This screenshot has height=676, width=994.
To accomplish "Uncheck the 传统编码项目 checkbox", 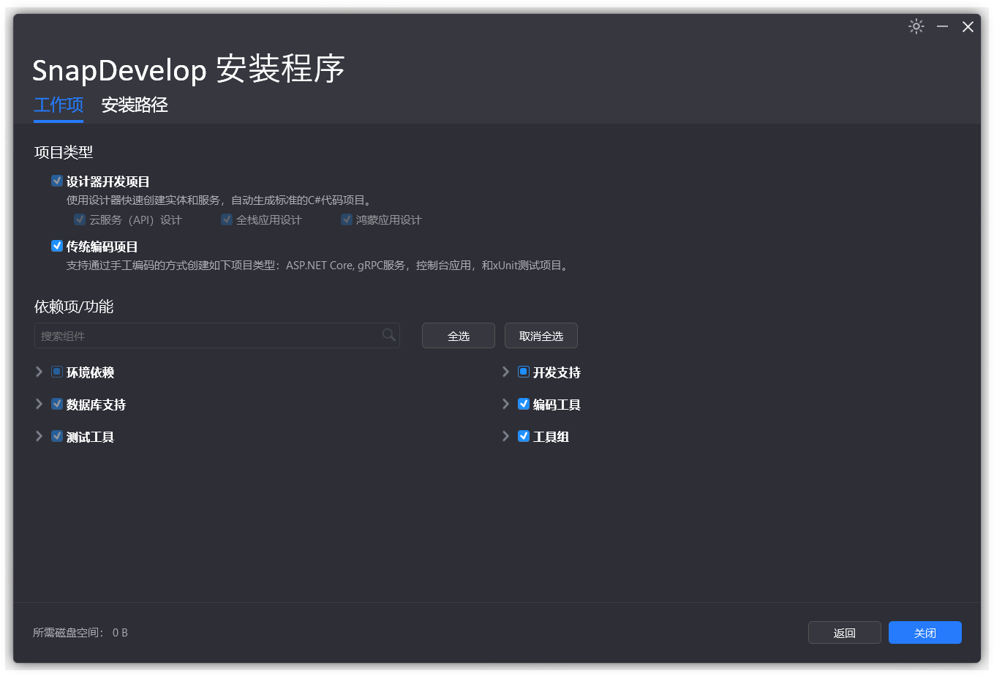I will click(57, 246).
